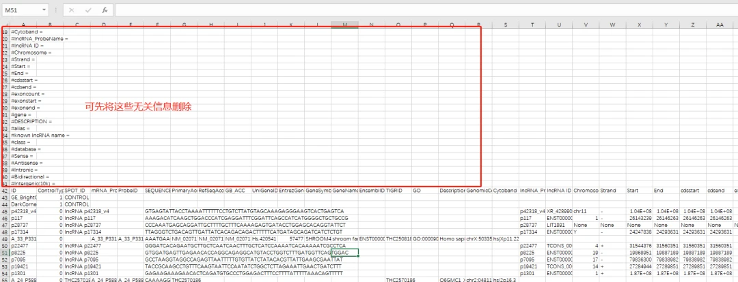
Task: Click the '#Chromosome =' comment cell
Action: tap(31, 52)
